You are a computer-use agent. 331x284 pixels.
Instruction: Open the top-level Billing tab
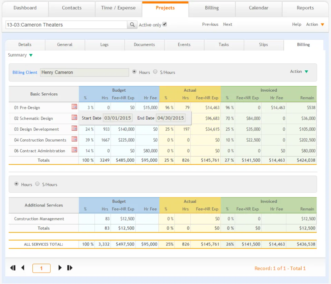pyautogui.click(x=212, y=9)
